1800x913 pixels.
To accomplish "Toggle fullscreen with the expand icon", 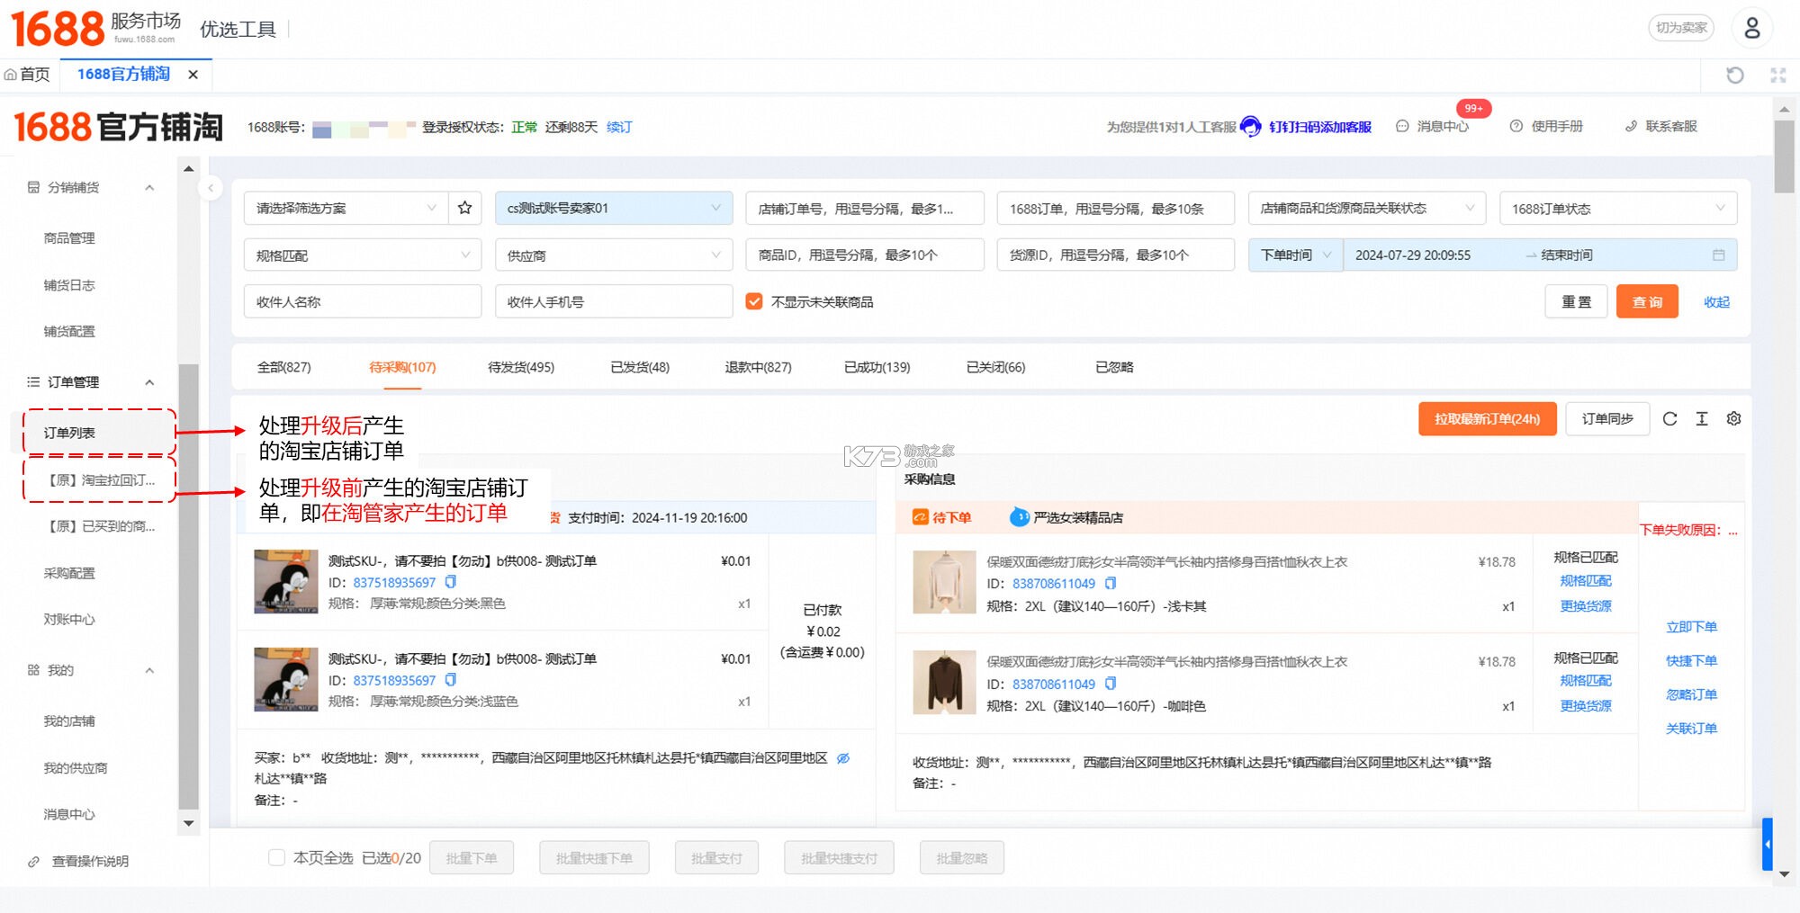I will pyautogui.click(x=1778, y=75).
